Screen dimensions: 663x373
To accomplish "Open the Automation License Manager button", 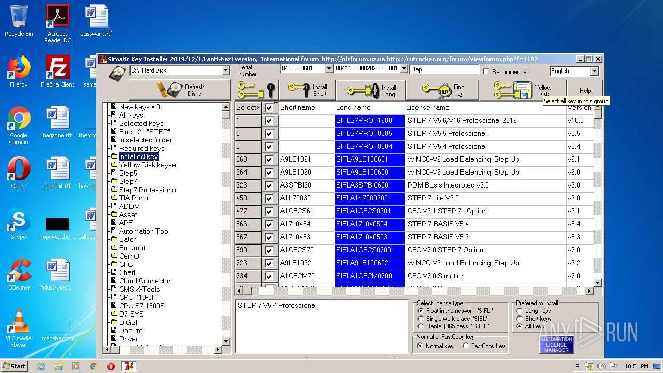I will (556, 345).
